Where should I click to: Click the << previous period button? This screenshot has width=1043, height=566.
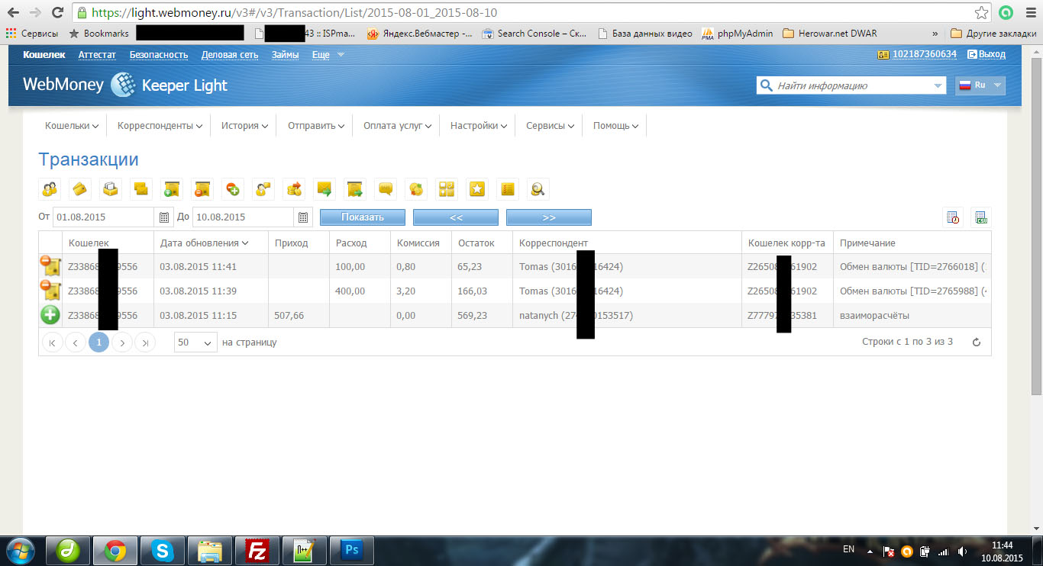(x=456, y=217)
